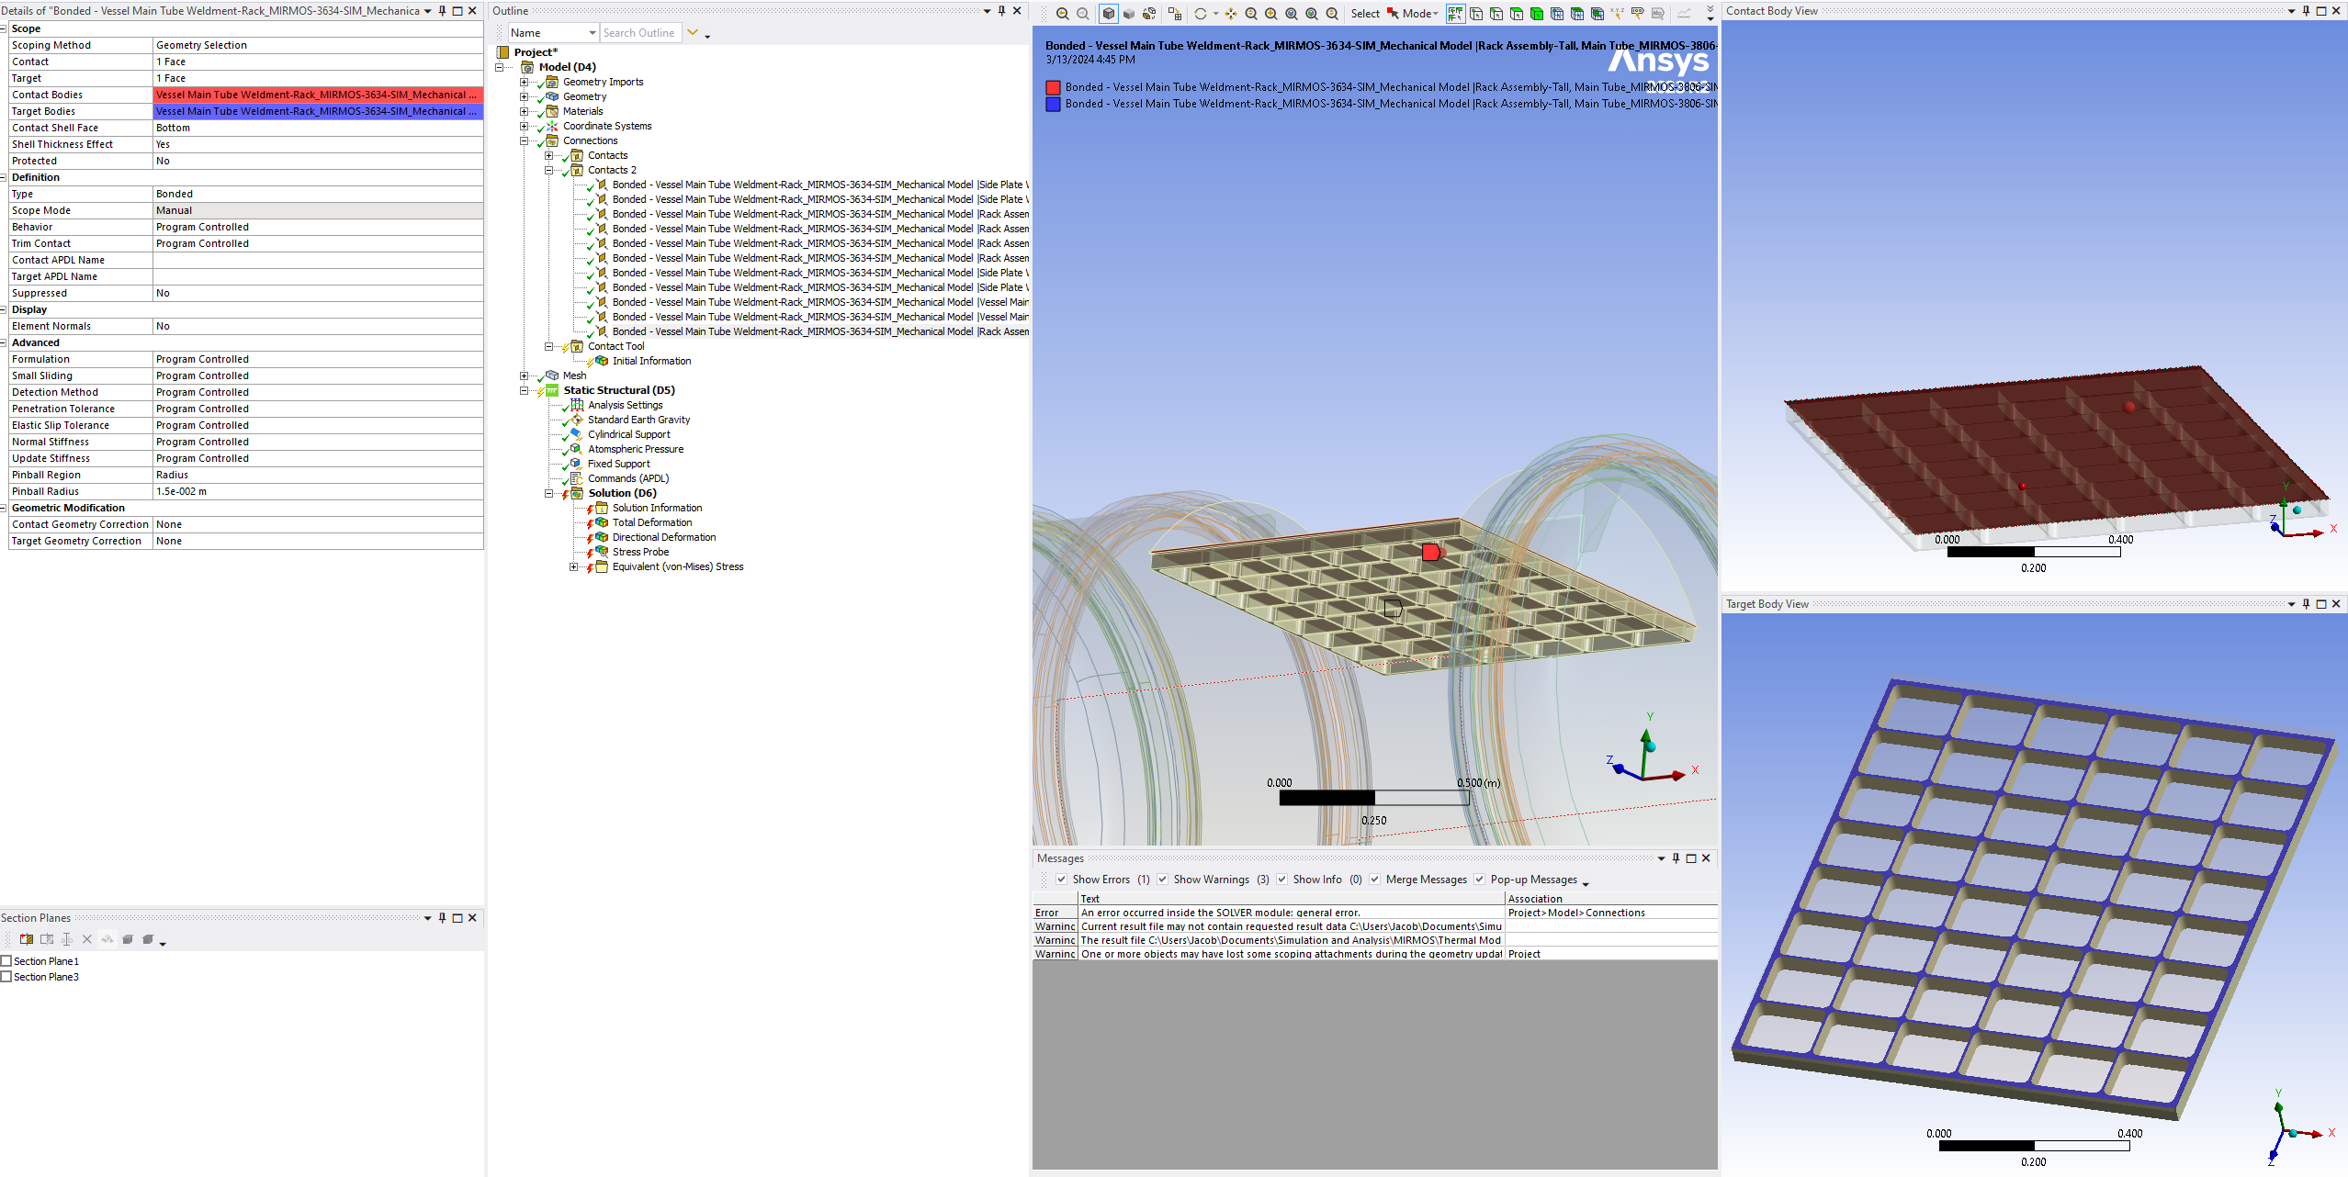The image size is (2348, 1177).
Task: Select Cylindrical Support tree item
Action: (629, 434)
